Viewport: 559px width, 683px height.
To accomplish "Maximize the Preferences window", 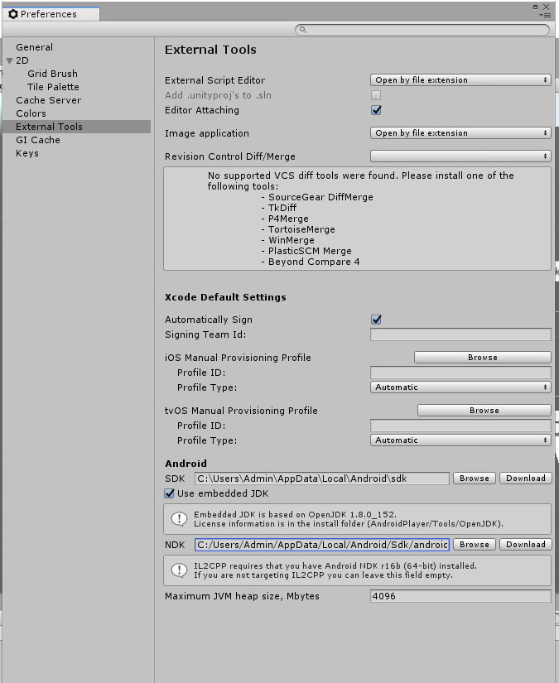I will coord(534,6).
